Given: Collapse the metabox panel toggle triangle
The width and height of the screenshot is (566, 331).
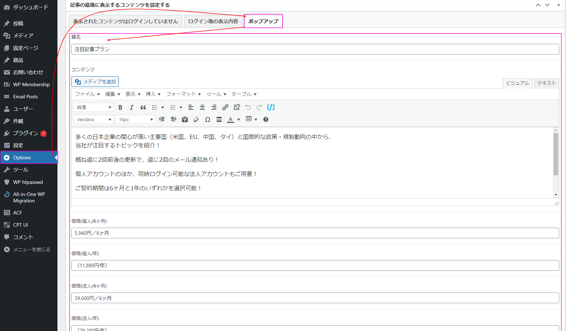Looking at the screenshot, I should [x=559, y=5].
